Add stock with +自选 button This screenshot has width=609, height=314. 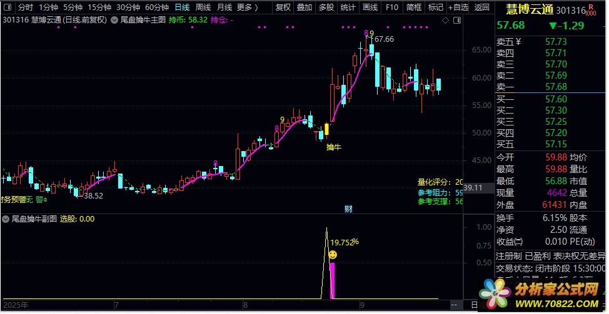point(458,7)
